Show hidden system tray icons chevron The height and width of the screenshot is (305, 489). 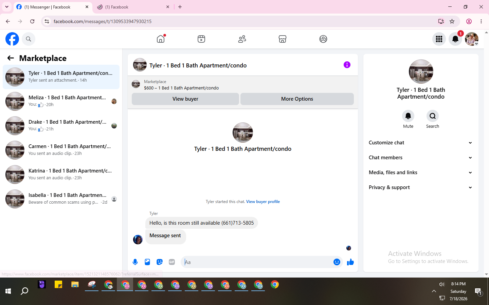point(434,291)
